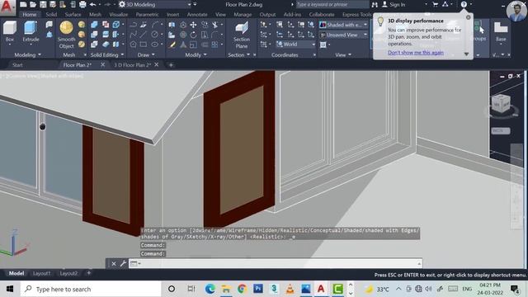Select the Circle draw tool
This screenshot has height=297, width=528.
tap(154, 35)
